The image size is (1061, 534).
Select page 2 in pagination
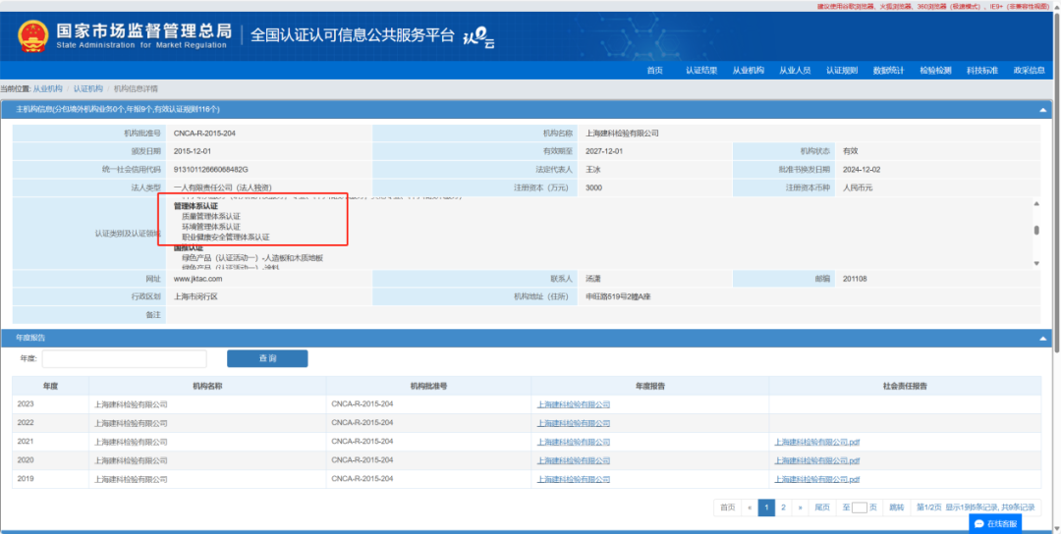point(784,507)
